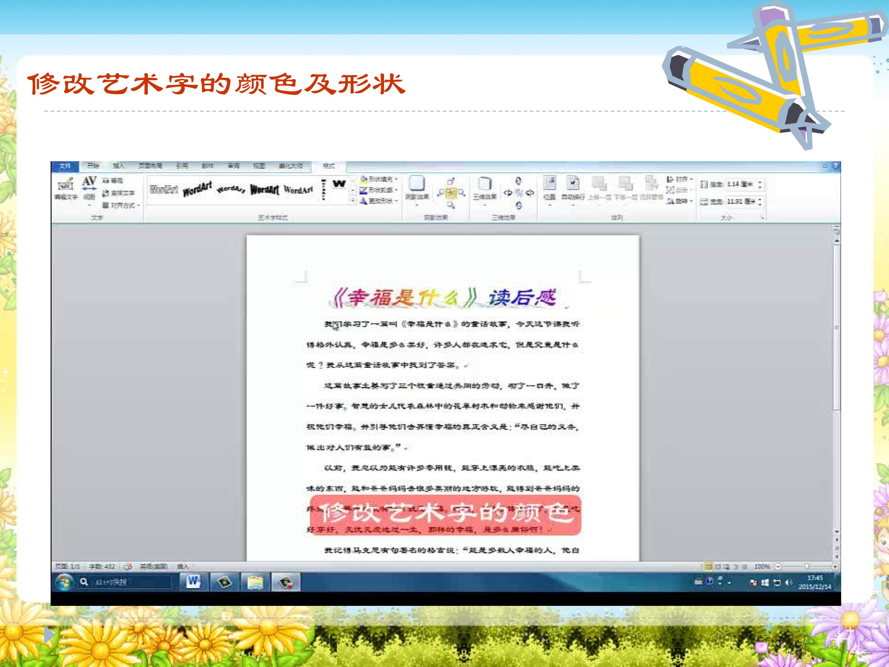This screenshot has height=667, width=889.
Task: Click the Edit Text (编辑文字) icon
Action: tap(65, 185)
